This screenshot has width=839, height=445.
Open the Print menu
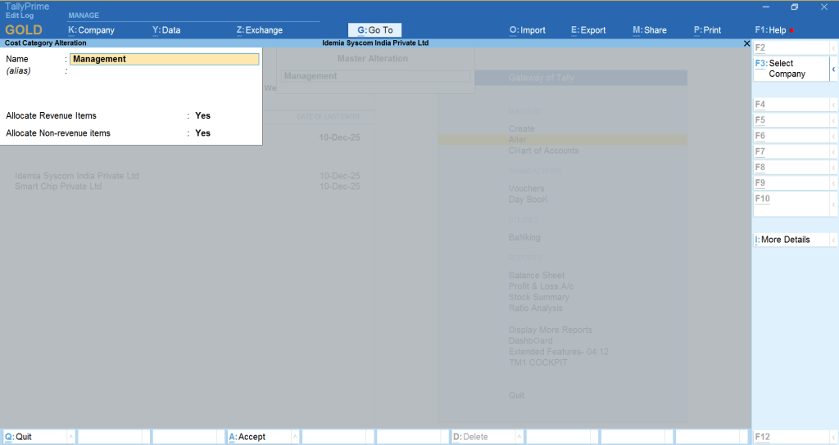click(x=707, y=30)
